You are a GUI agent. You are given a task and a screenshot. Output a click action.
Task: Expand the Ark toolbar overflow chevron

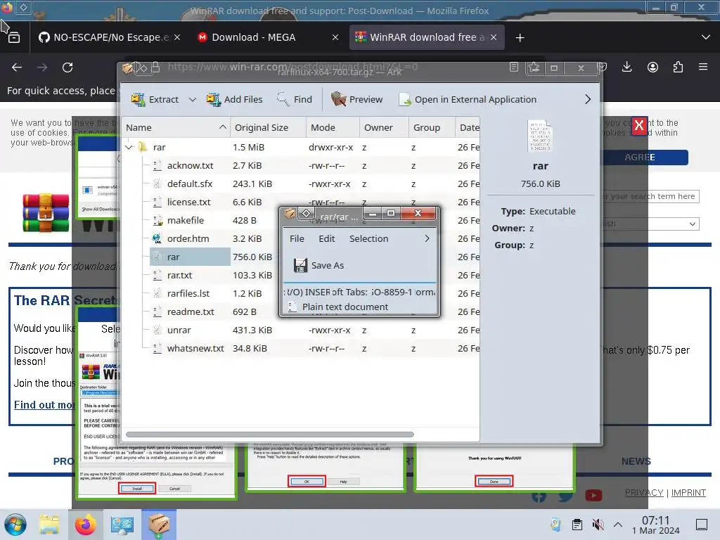click(588, 99)
